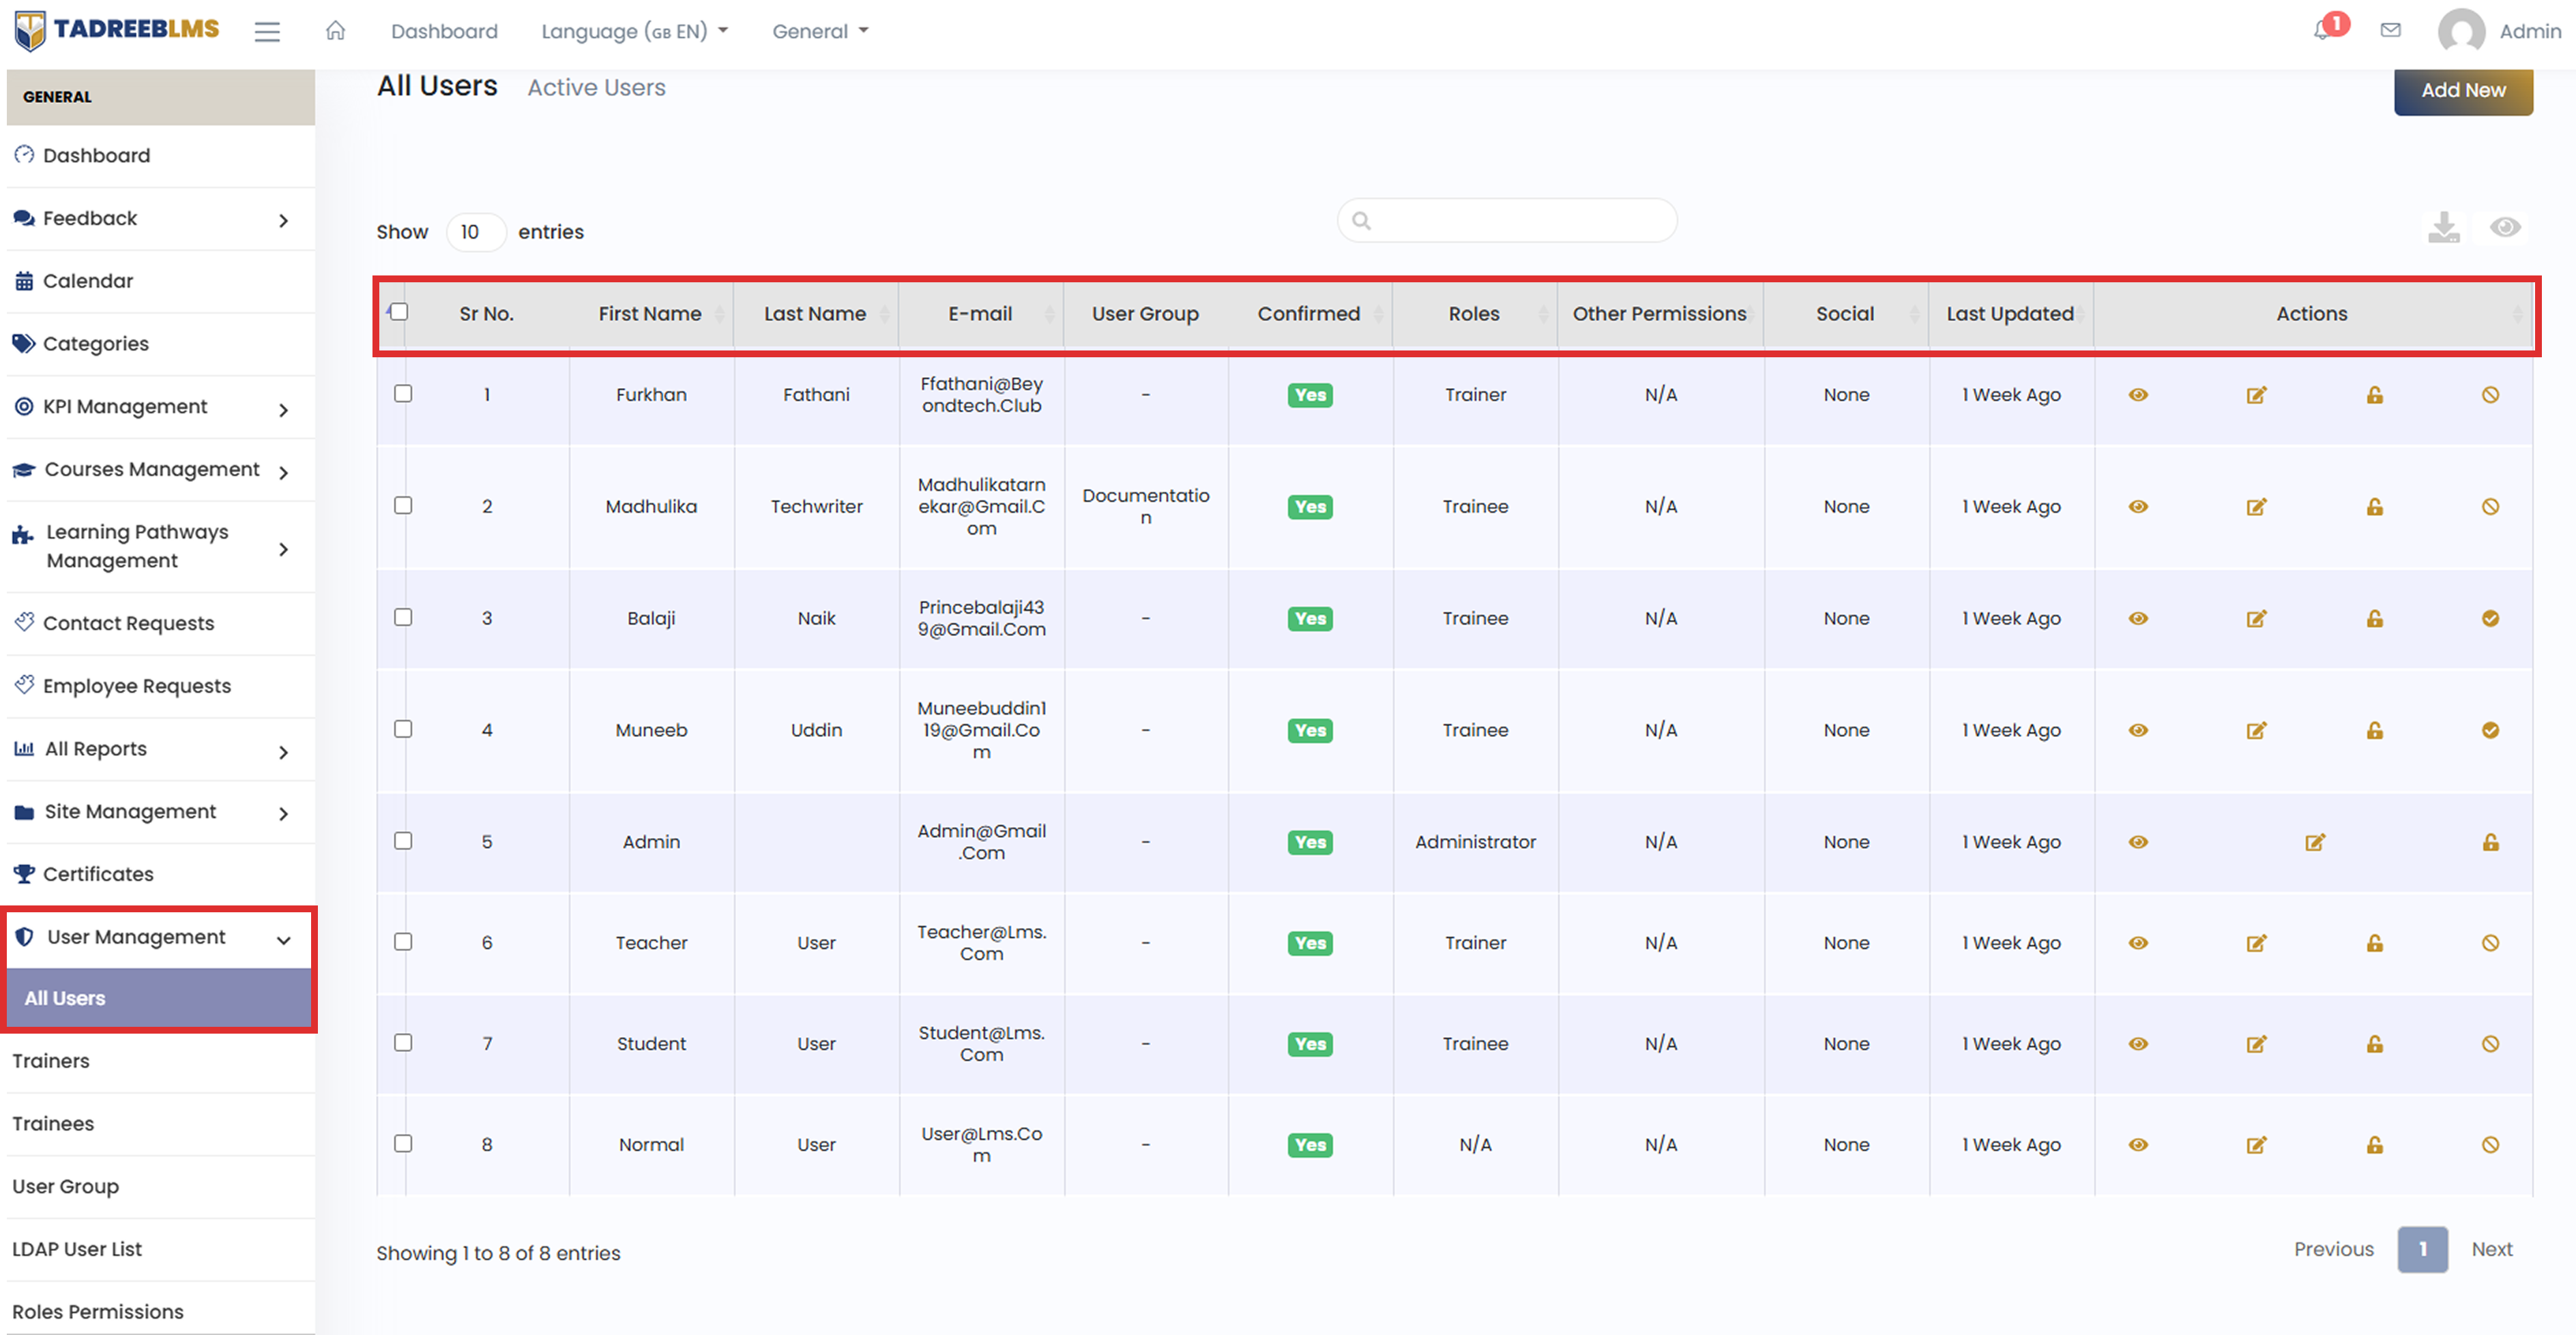Click activate check icon for Balaji
Image resolution: width=2576 pixels, height=1335 pixels.
click(x=2490, y=618)
